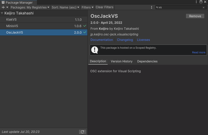Open the Sort: Name (asc) dropdown
The image size is (208, 135).
65,7
